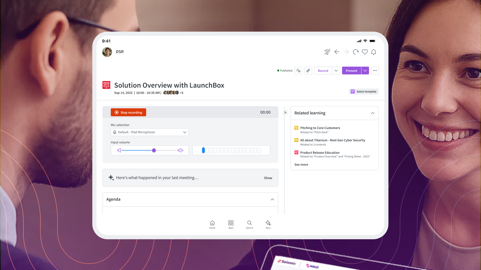
Task: Open the Home tab
Action: coord(212,225)
